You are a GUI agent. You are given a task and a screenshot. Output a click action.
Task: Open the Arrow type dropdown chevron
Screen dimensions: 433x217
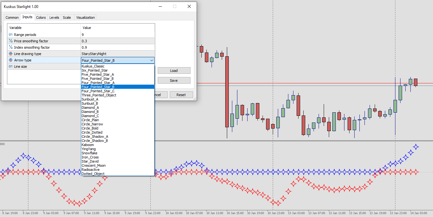click(x=152, y=60)
